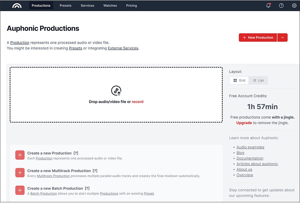Image resolution: width=300 pixels, height=211 pixels.
Task: Show help for Multitrack Production [?]
Action: point(95,171)
